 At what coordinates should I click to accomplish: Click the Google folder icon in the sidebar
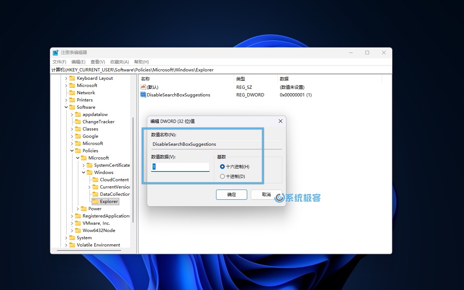click(78, 136)
